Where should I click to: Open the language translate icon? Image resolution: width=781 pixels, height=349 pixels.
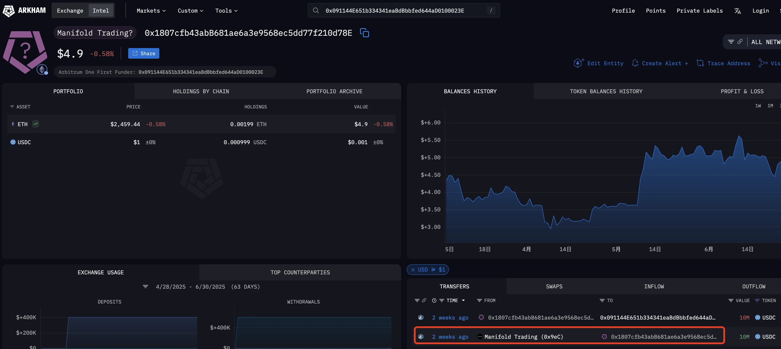click(x=738, y=11)
